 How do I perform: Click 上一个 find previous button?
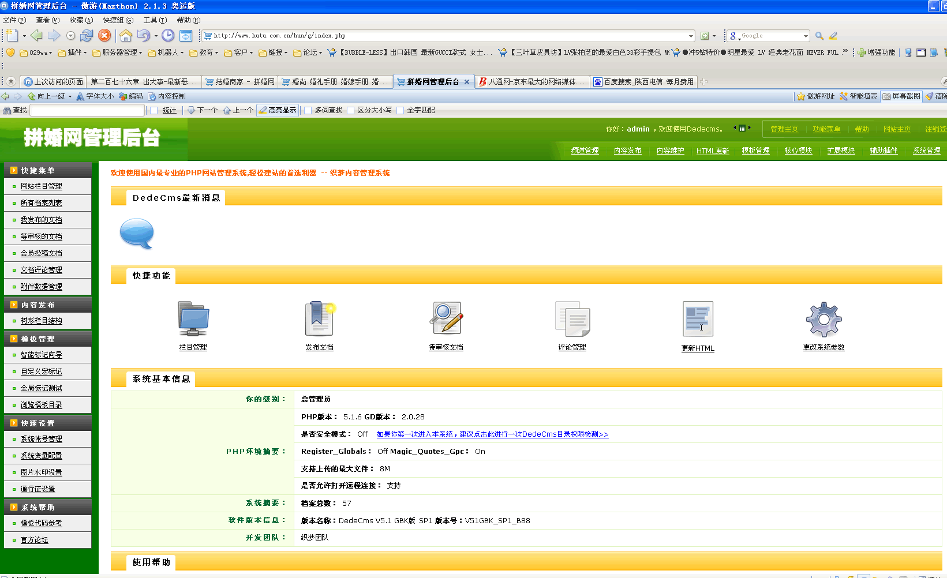tap(238, 110)
